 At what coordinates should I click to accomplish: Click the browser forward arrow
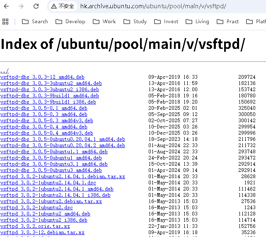click(21, 6)
